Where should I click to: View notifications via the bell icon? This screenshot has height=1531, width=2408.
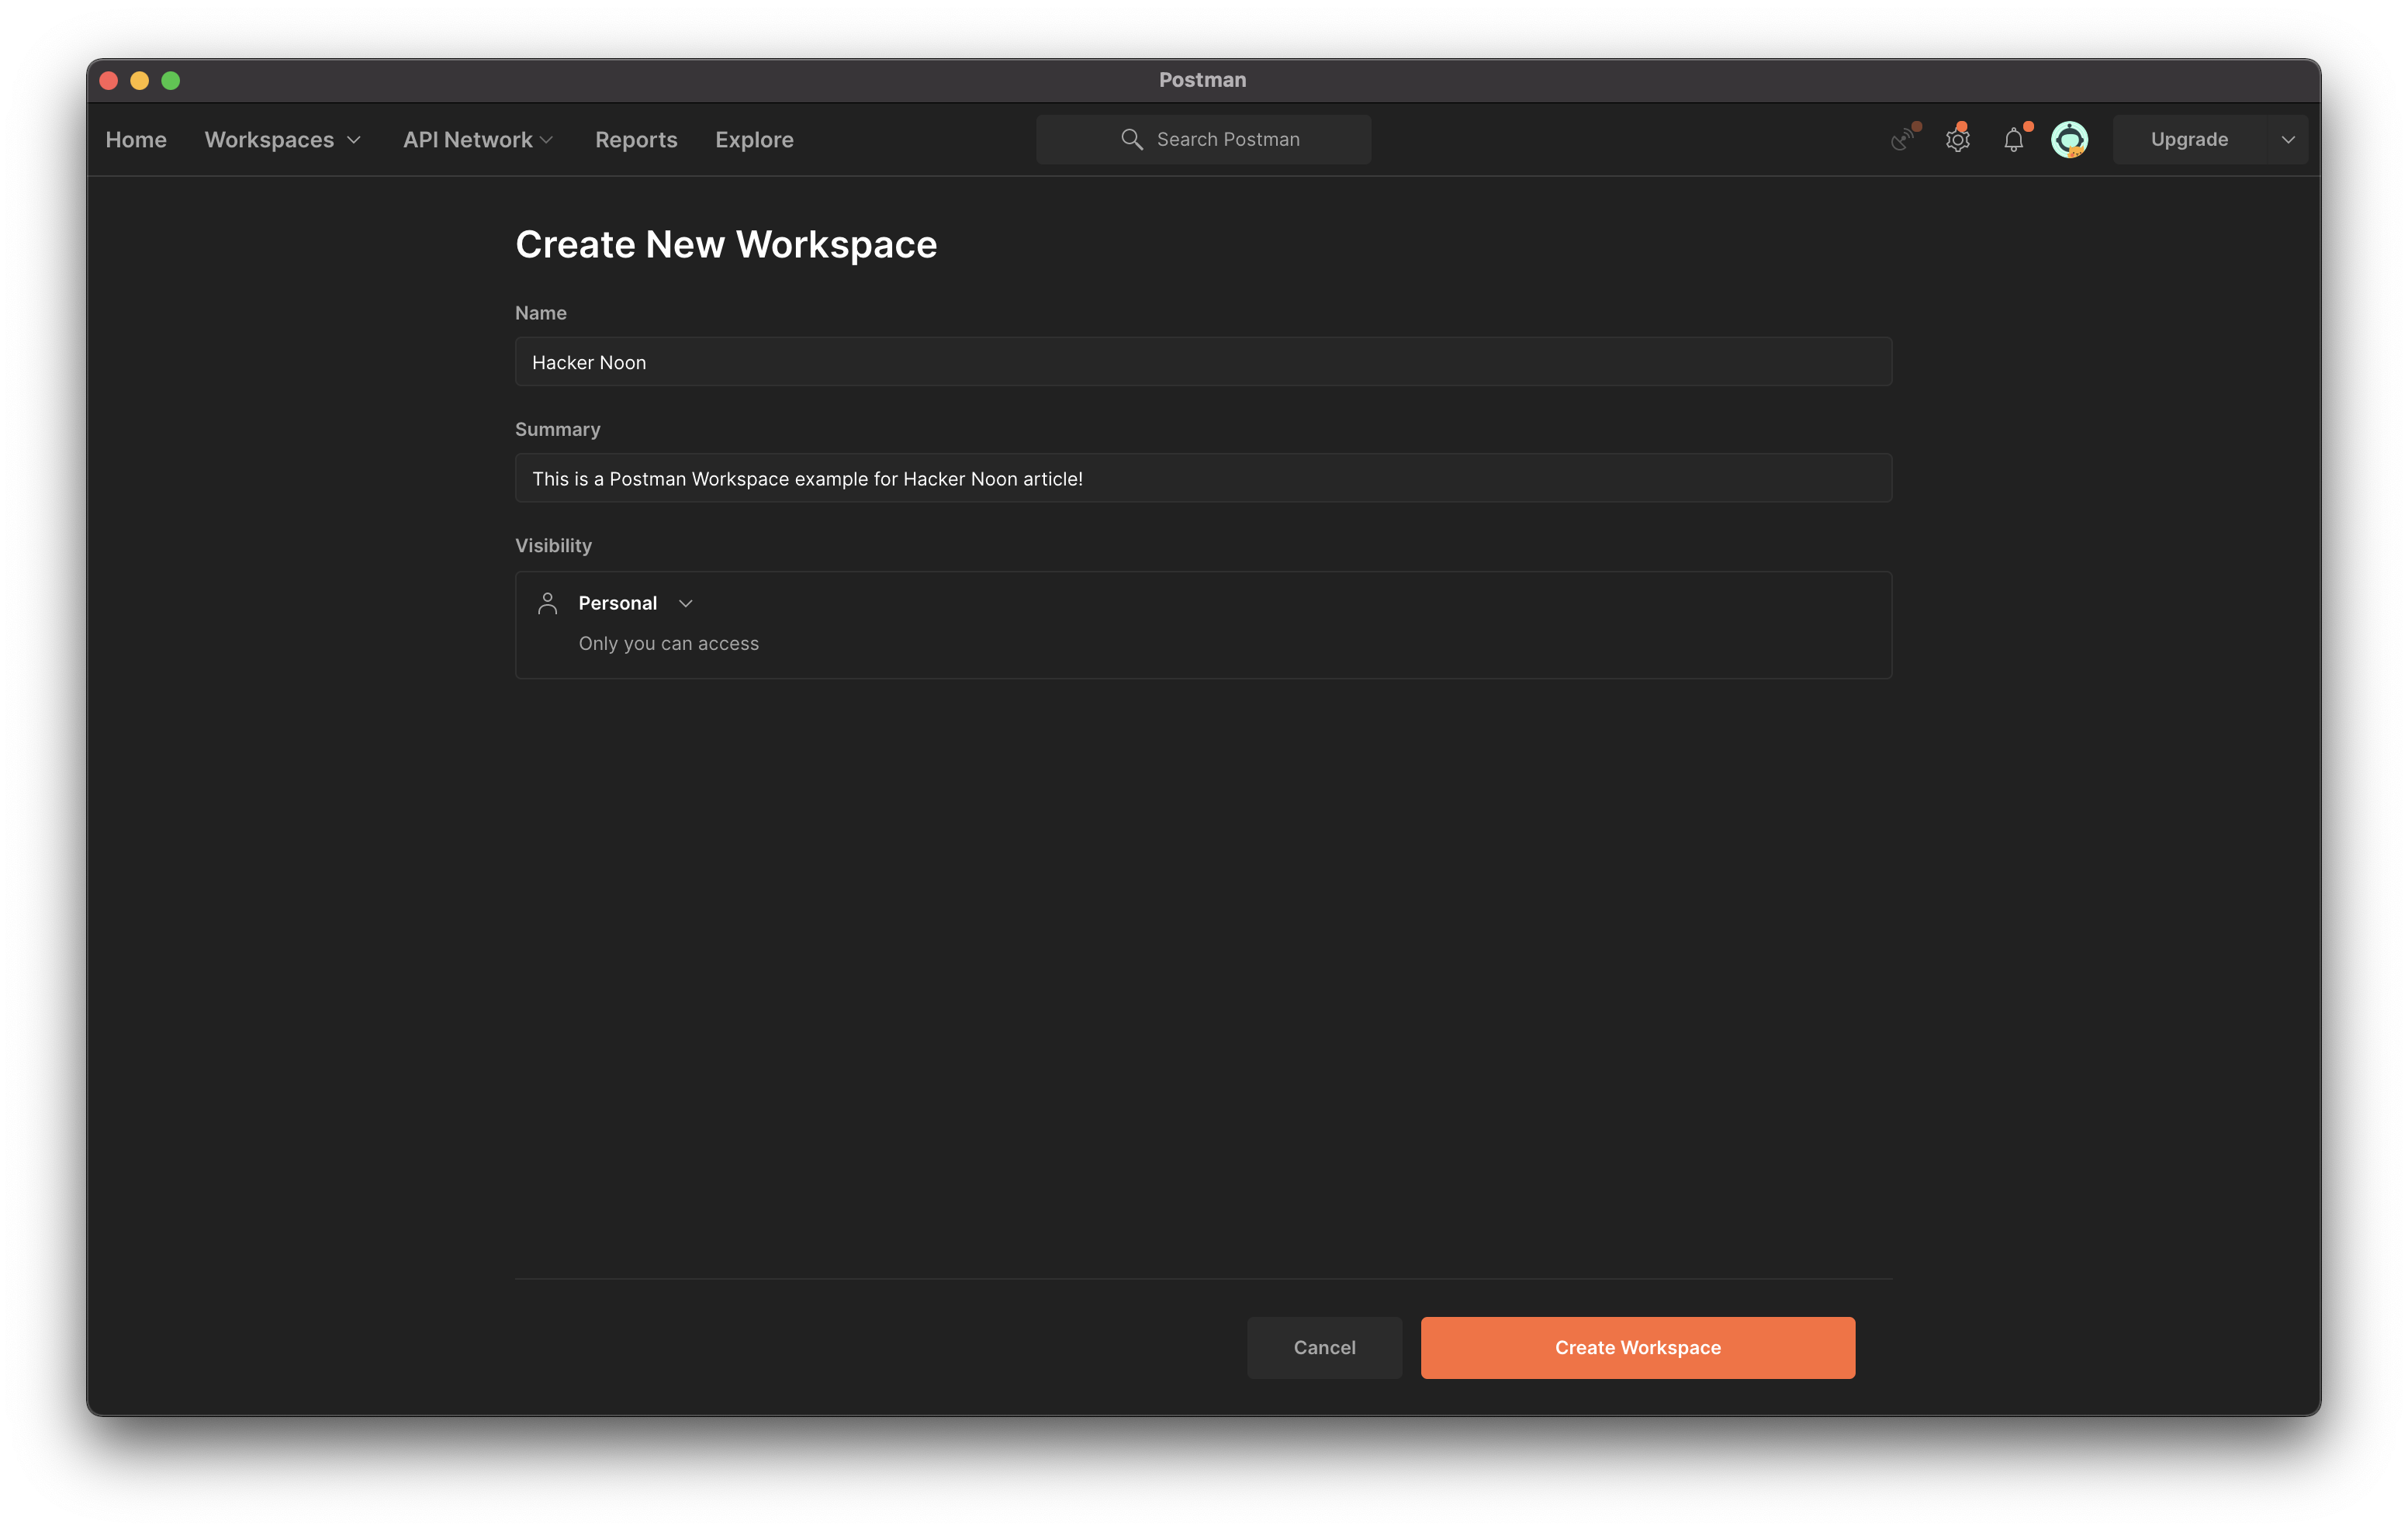click(2013, 140)
